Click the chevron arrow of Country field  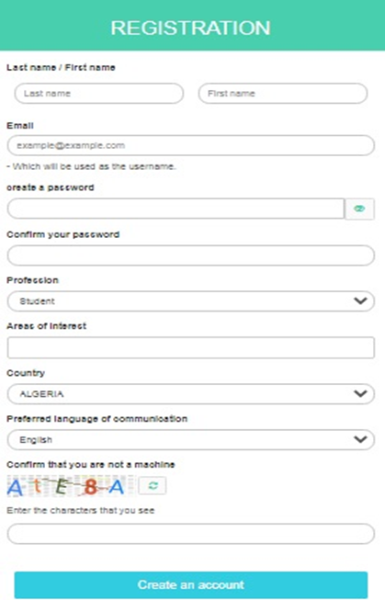[x=360, y=394]
